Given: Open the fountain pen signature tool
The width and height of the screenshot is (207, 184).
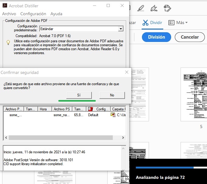Looking at the screenshot, I should (x=154, y=8).
